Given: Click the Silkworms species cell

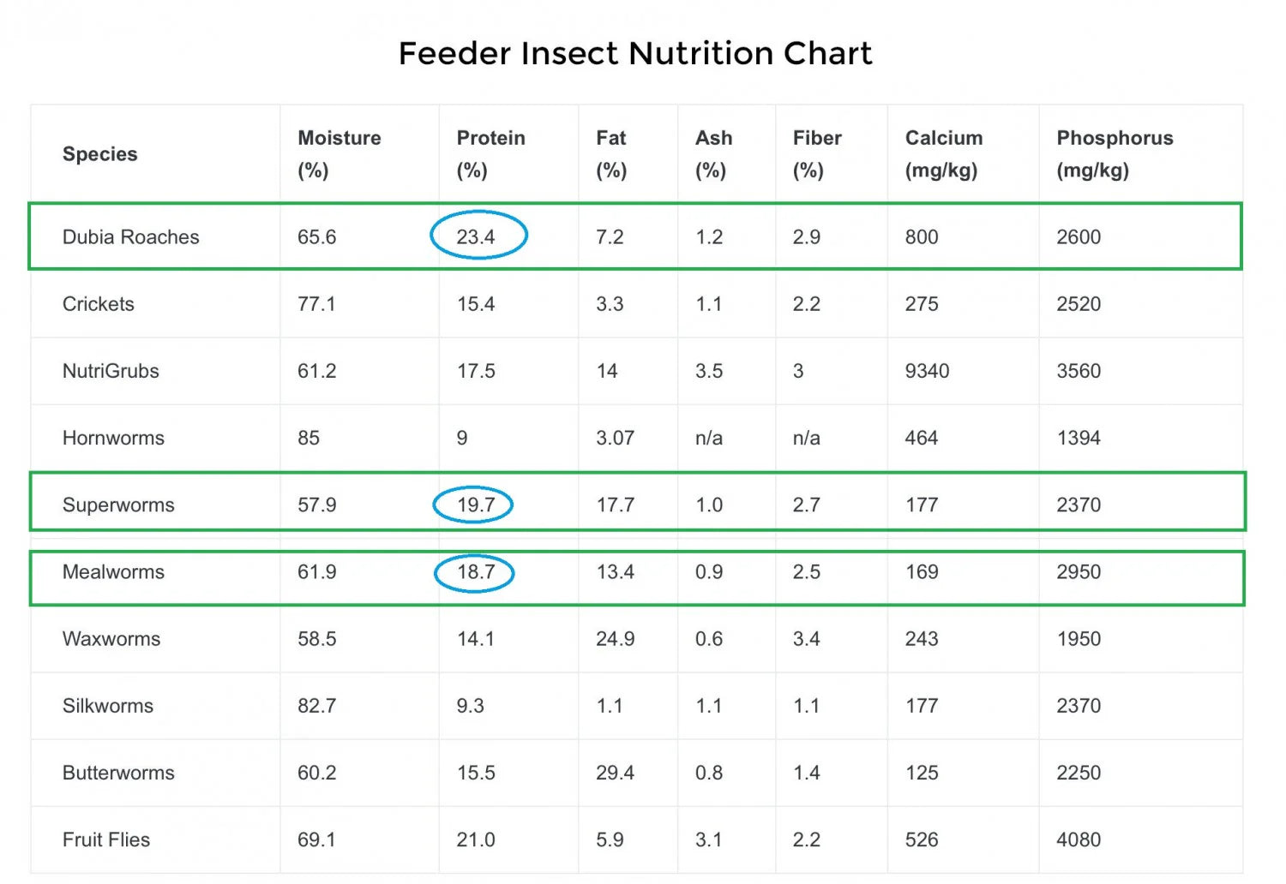Looking at the screenshot, I should pos(108,706).
